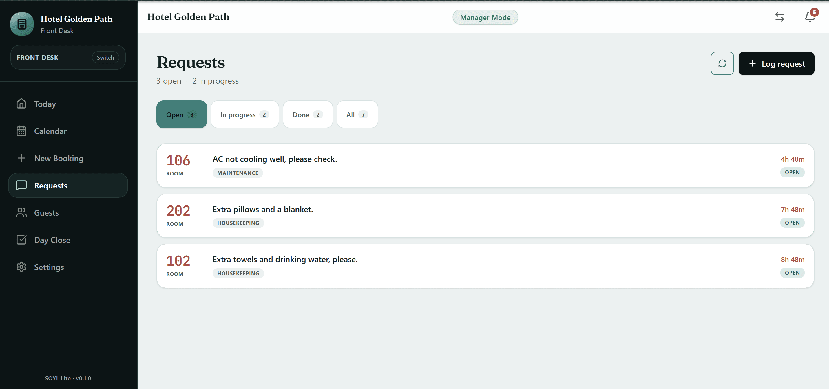Click HOUSEKEEPING tag on room 202 request
This screenshot has height=389, width=829.
pos(238,223)
